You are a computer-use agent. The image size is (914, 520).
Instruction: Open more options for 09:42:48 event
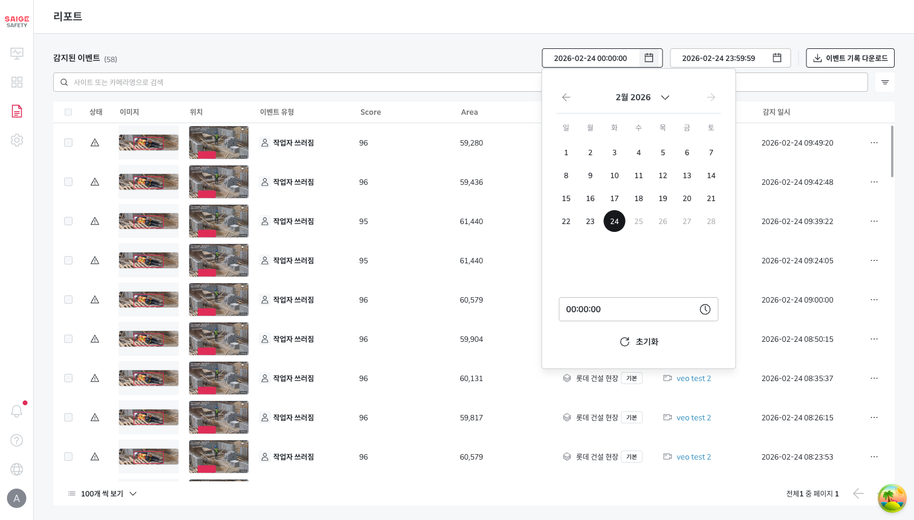tap(874, 182)
